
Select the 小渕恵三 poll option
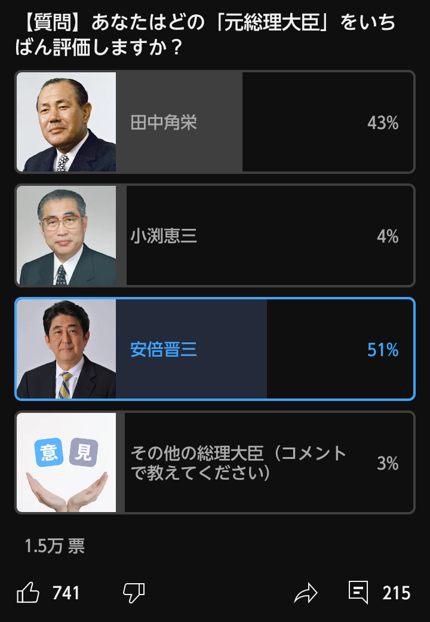pos(164,236)
